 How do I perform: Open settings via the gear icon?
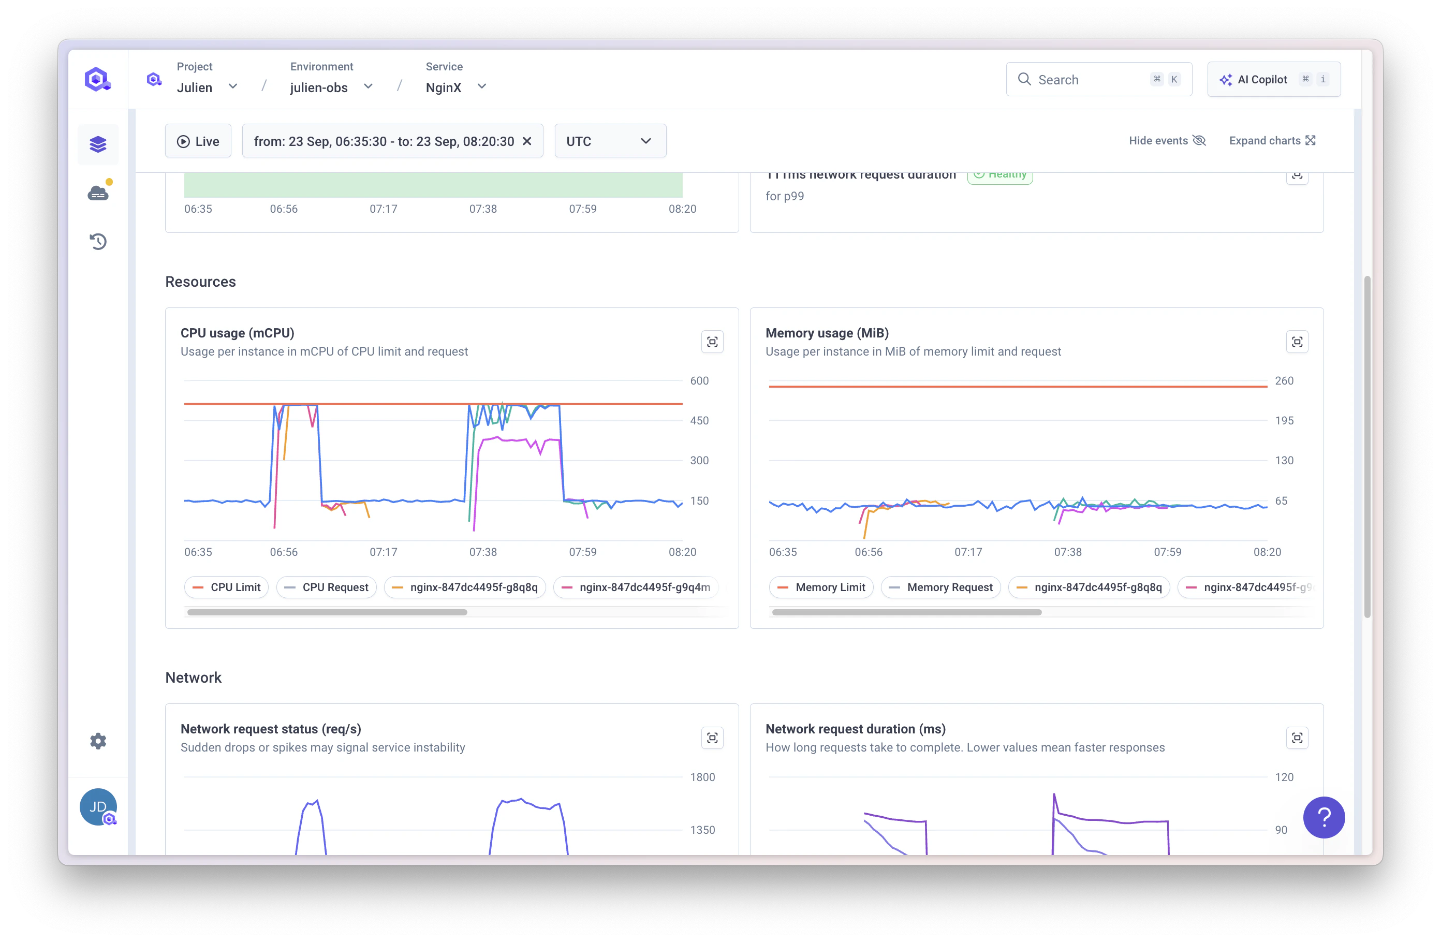(x=98, y=741)
